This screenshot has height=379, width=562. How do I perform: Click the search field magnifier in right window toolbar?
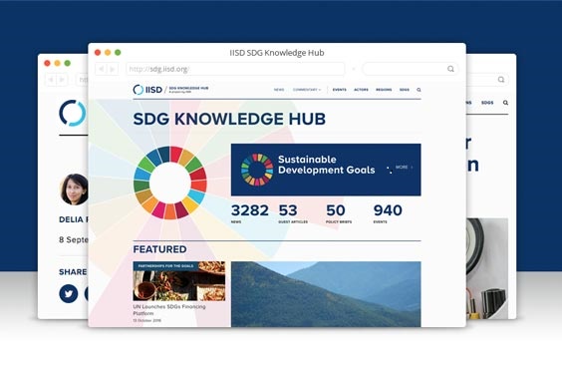click(x=501, y=80)
